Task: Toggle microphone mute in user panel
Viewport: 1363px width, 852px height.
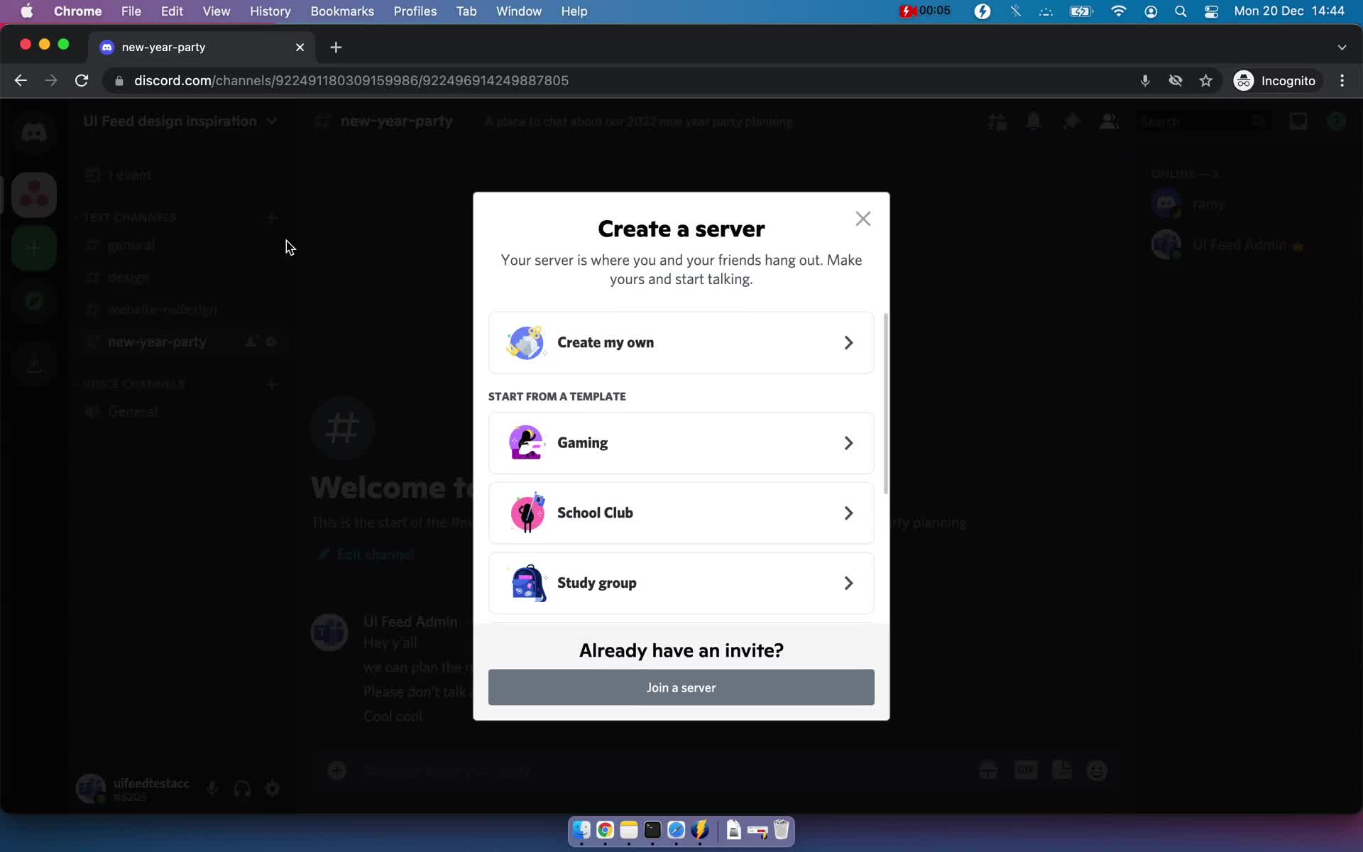Action: [212, 788]
